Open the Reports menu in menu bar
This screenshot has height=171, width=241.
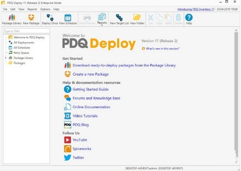point(32,9)
